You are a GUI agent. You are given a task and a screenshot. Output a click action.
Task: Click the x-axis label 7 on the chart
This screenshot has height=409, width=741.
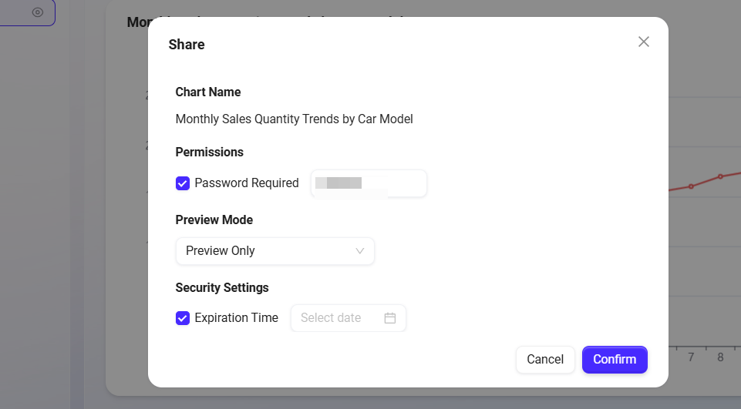(691, 357)
